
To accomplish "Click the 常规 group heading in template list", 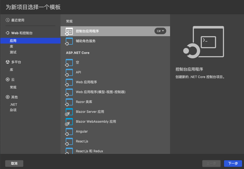I will pyautogui.click(x=69, y=21).
